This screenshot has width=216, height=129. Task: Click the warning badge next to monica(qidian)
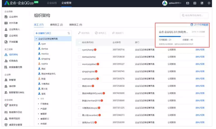(98, 64)
